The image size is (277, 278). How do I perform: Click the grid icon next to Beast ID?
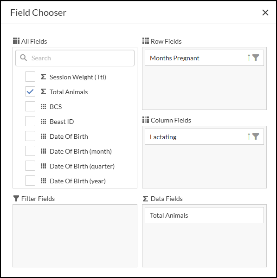44,122
